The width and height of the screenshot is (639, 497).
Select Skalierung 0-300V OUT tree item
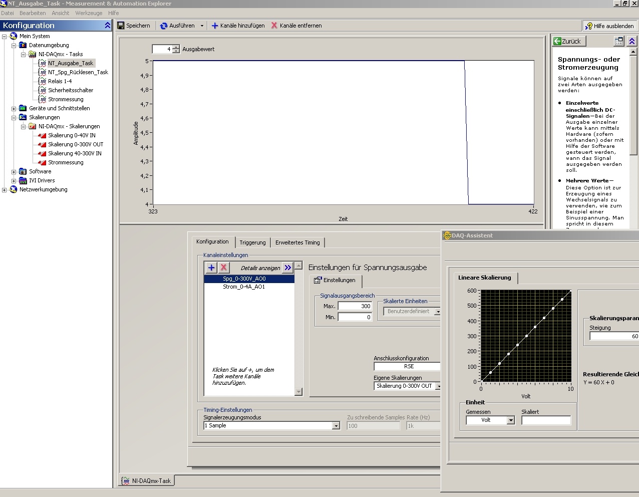[76, 144]
